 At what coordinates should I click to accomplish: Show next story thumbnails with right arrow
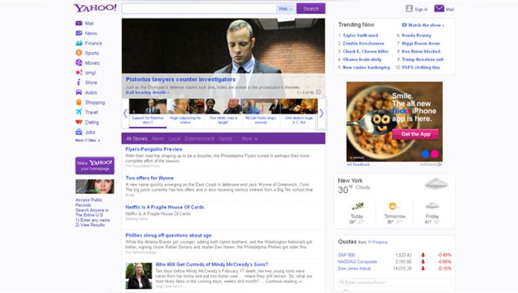[x=321, y=114]
